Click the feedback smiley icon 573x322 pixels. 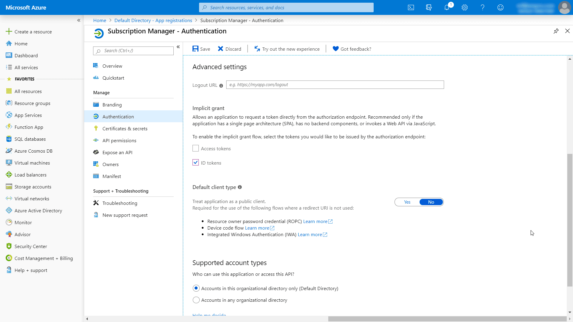pyautogui.click(x=500, y=7)
